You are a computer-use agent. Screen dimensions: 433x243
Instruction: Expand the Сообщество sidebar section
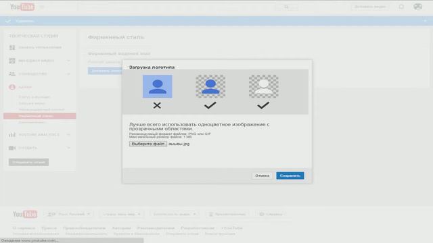(68, 74)
